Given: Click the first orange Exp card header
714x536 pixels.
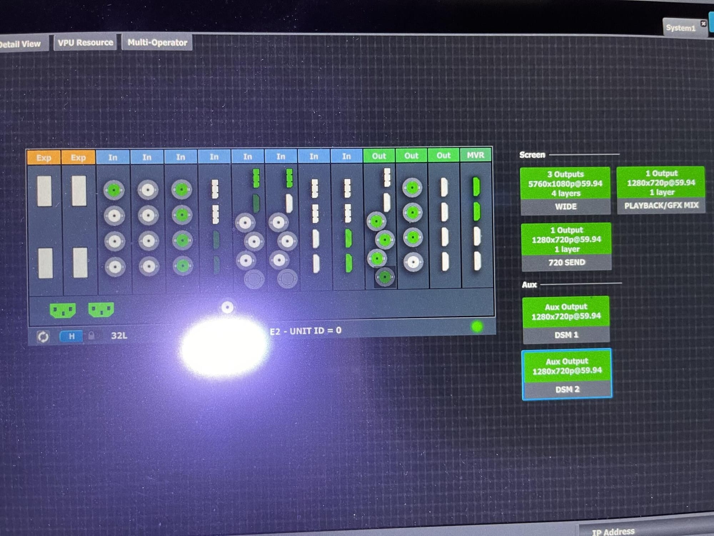Looking at the screenshot, I should tap(44, 158).
